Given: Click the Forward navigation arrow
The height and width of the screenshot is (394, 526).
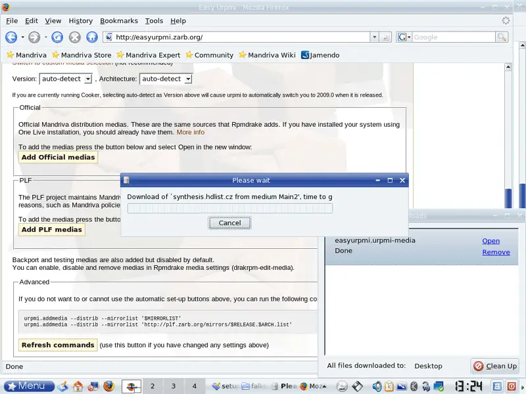Looking at the screenshot, I should [34, 37].
